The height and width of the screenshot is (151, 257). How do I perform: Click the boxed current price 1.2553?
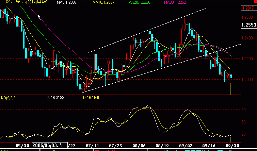click(x=248, y=25)
